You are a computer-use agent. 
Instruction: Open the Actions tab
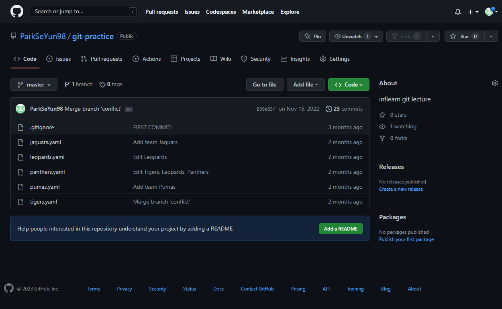click(147, 59)
